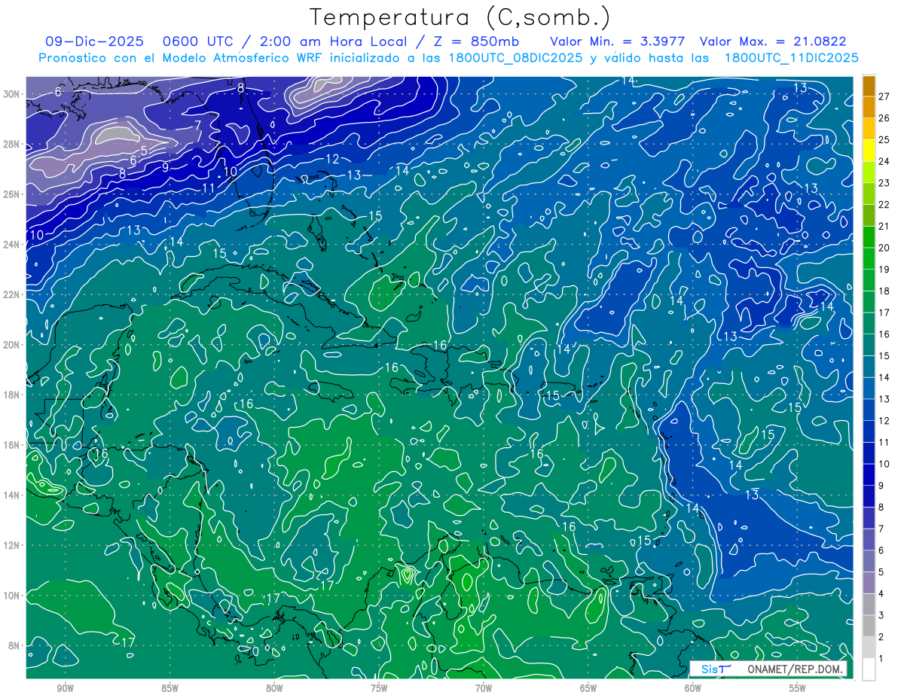The width and height of the screenshot is (904, 698).
Task: Click legend value 26 on the color scale
Action: pos(884,118)
